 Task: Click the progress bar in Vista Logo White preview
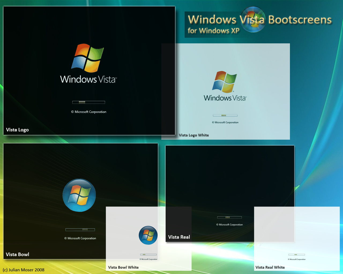pos(225,115)
